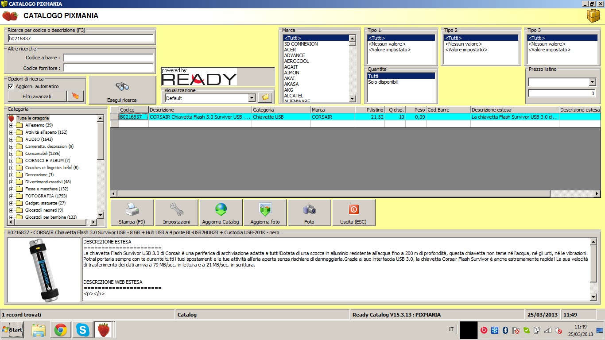Sort table by Codice column header

point(134,110)
